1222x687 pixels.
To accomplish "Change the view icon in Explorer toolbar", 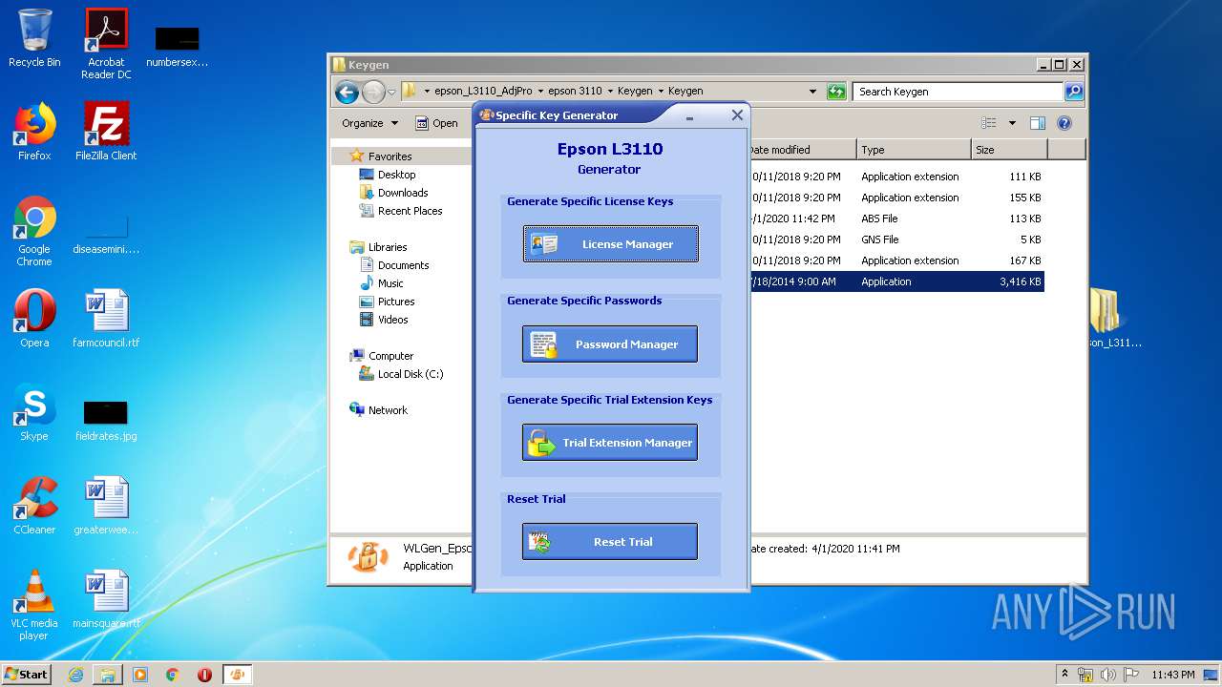I will [989, 123].
